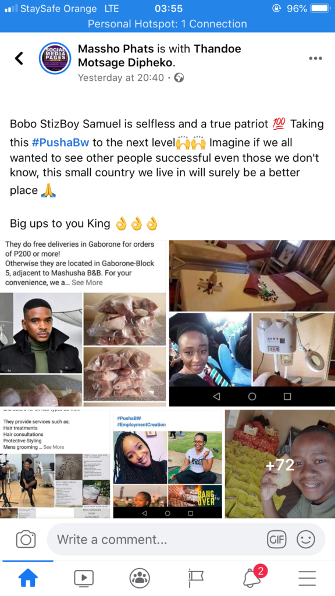Open the three-dot post options menu
Image resolution: width=335 pixels, height=596 pixels.
click(315, 58)
